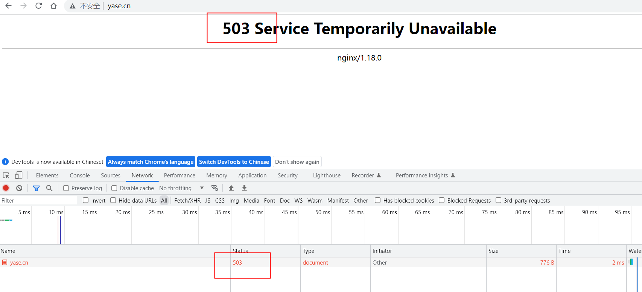Screen dimensions: 642x292
Task: Click the not-secure warning icon
Action: [73, 6]
